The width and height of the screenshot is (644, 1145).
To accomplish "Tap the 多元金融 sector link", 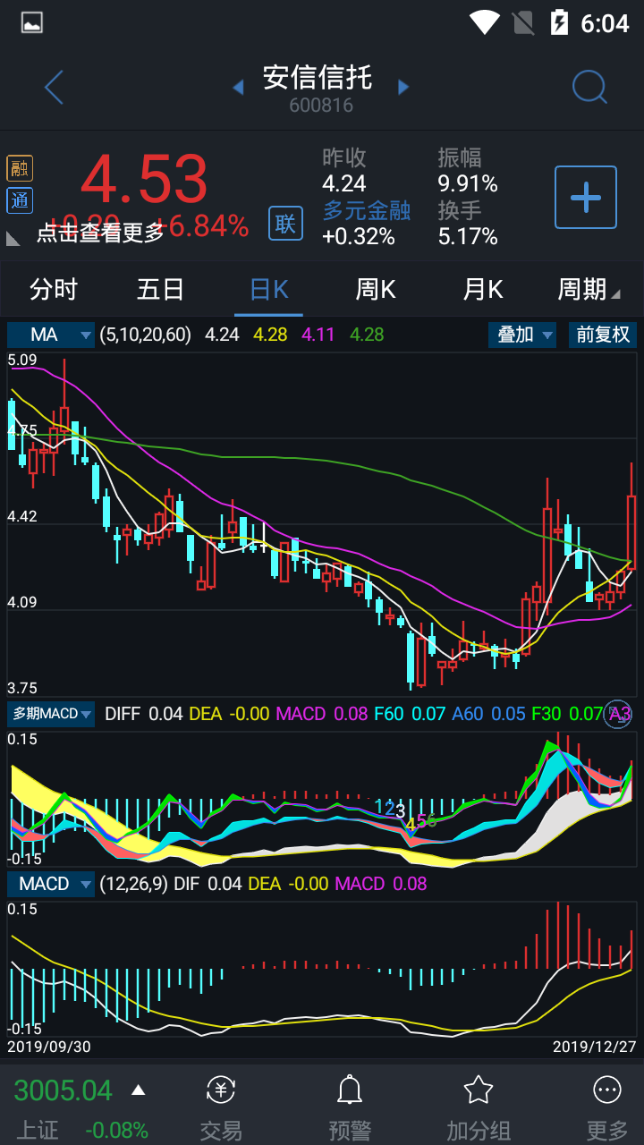I will pyautogui.click(x=367, y=210).
